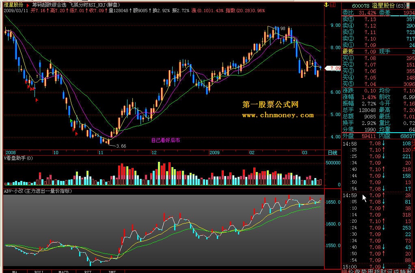Switch to the DMI indicator tab

[112, 271]
